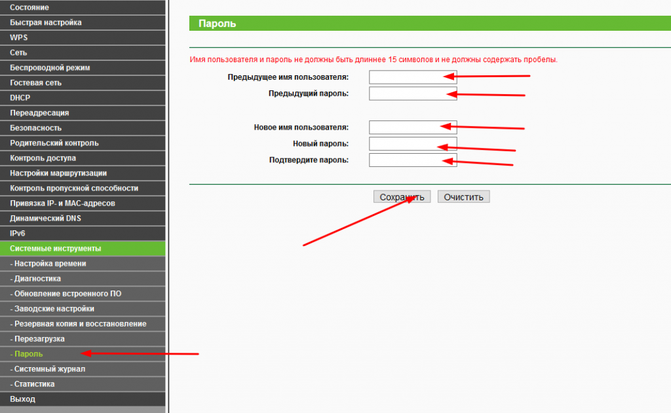The image size is (671, 413).
Task: Select the Диагностика submenu item
Action: 83,278
